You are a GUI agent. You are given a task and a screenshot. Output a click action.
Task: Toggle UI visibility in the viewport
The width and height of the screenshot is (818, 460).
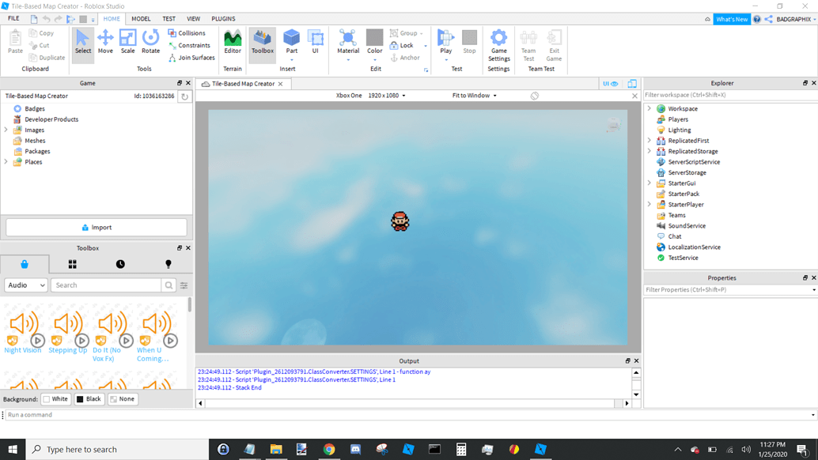click(x=608, y=83)
